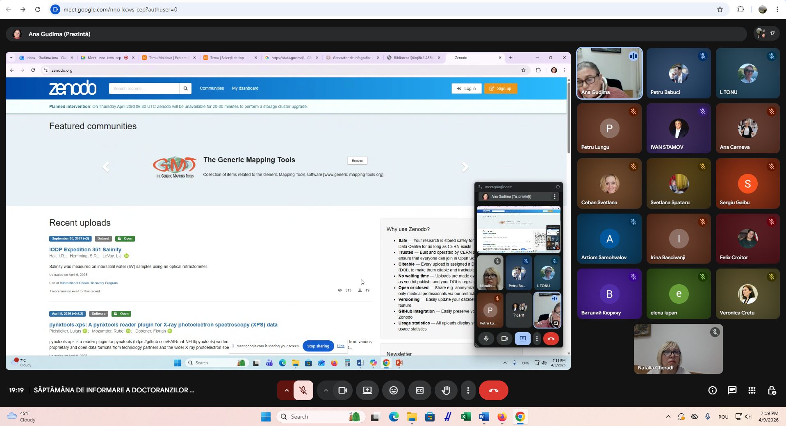786x426 pixels.
Task: Show the participants list with 17 people
Action: (766, 34)
